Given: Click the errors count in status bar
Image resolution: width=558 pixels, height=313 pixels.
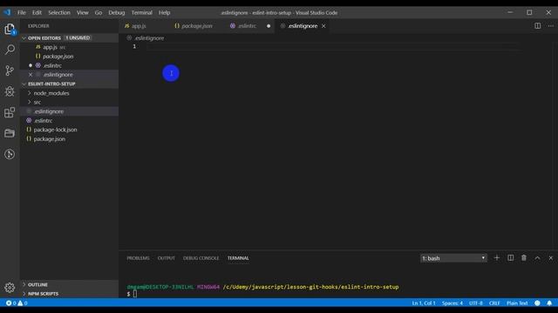Looking at the screenshot, I should tap(11, 303).
